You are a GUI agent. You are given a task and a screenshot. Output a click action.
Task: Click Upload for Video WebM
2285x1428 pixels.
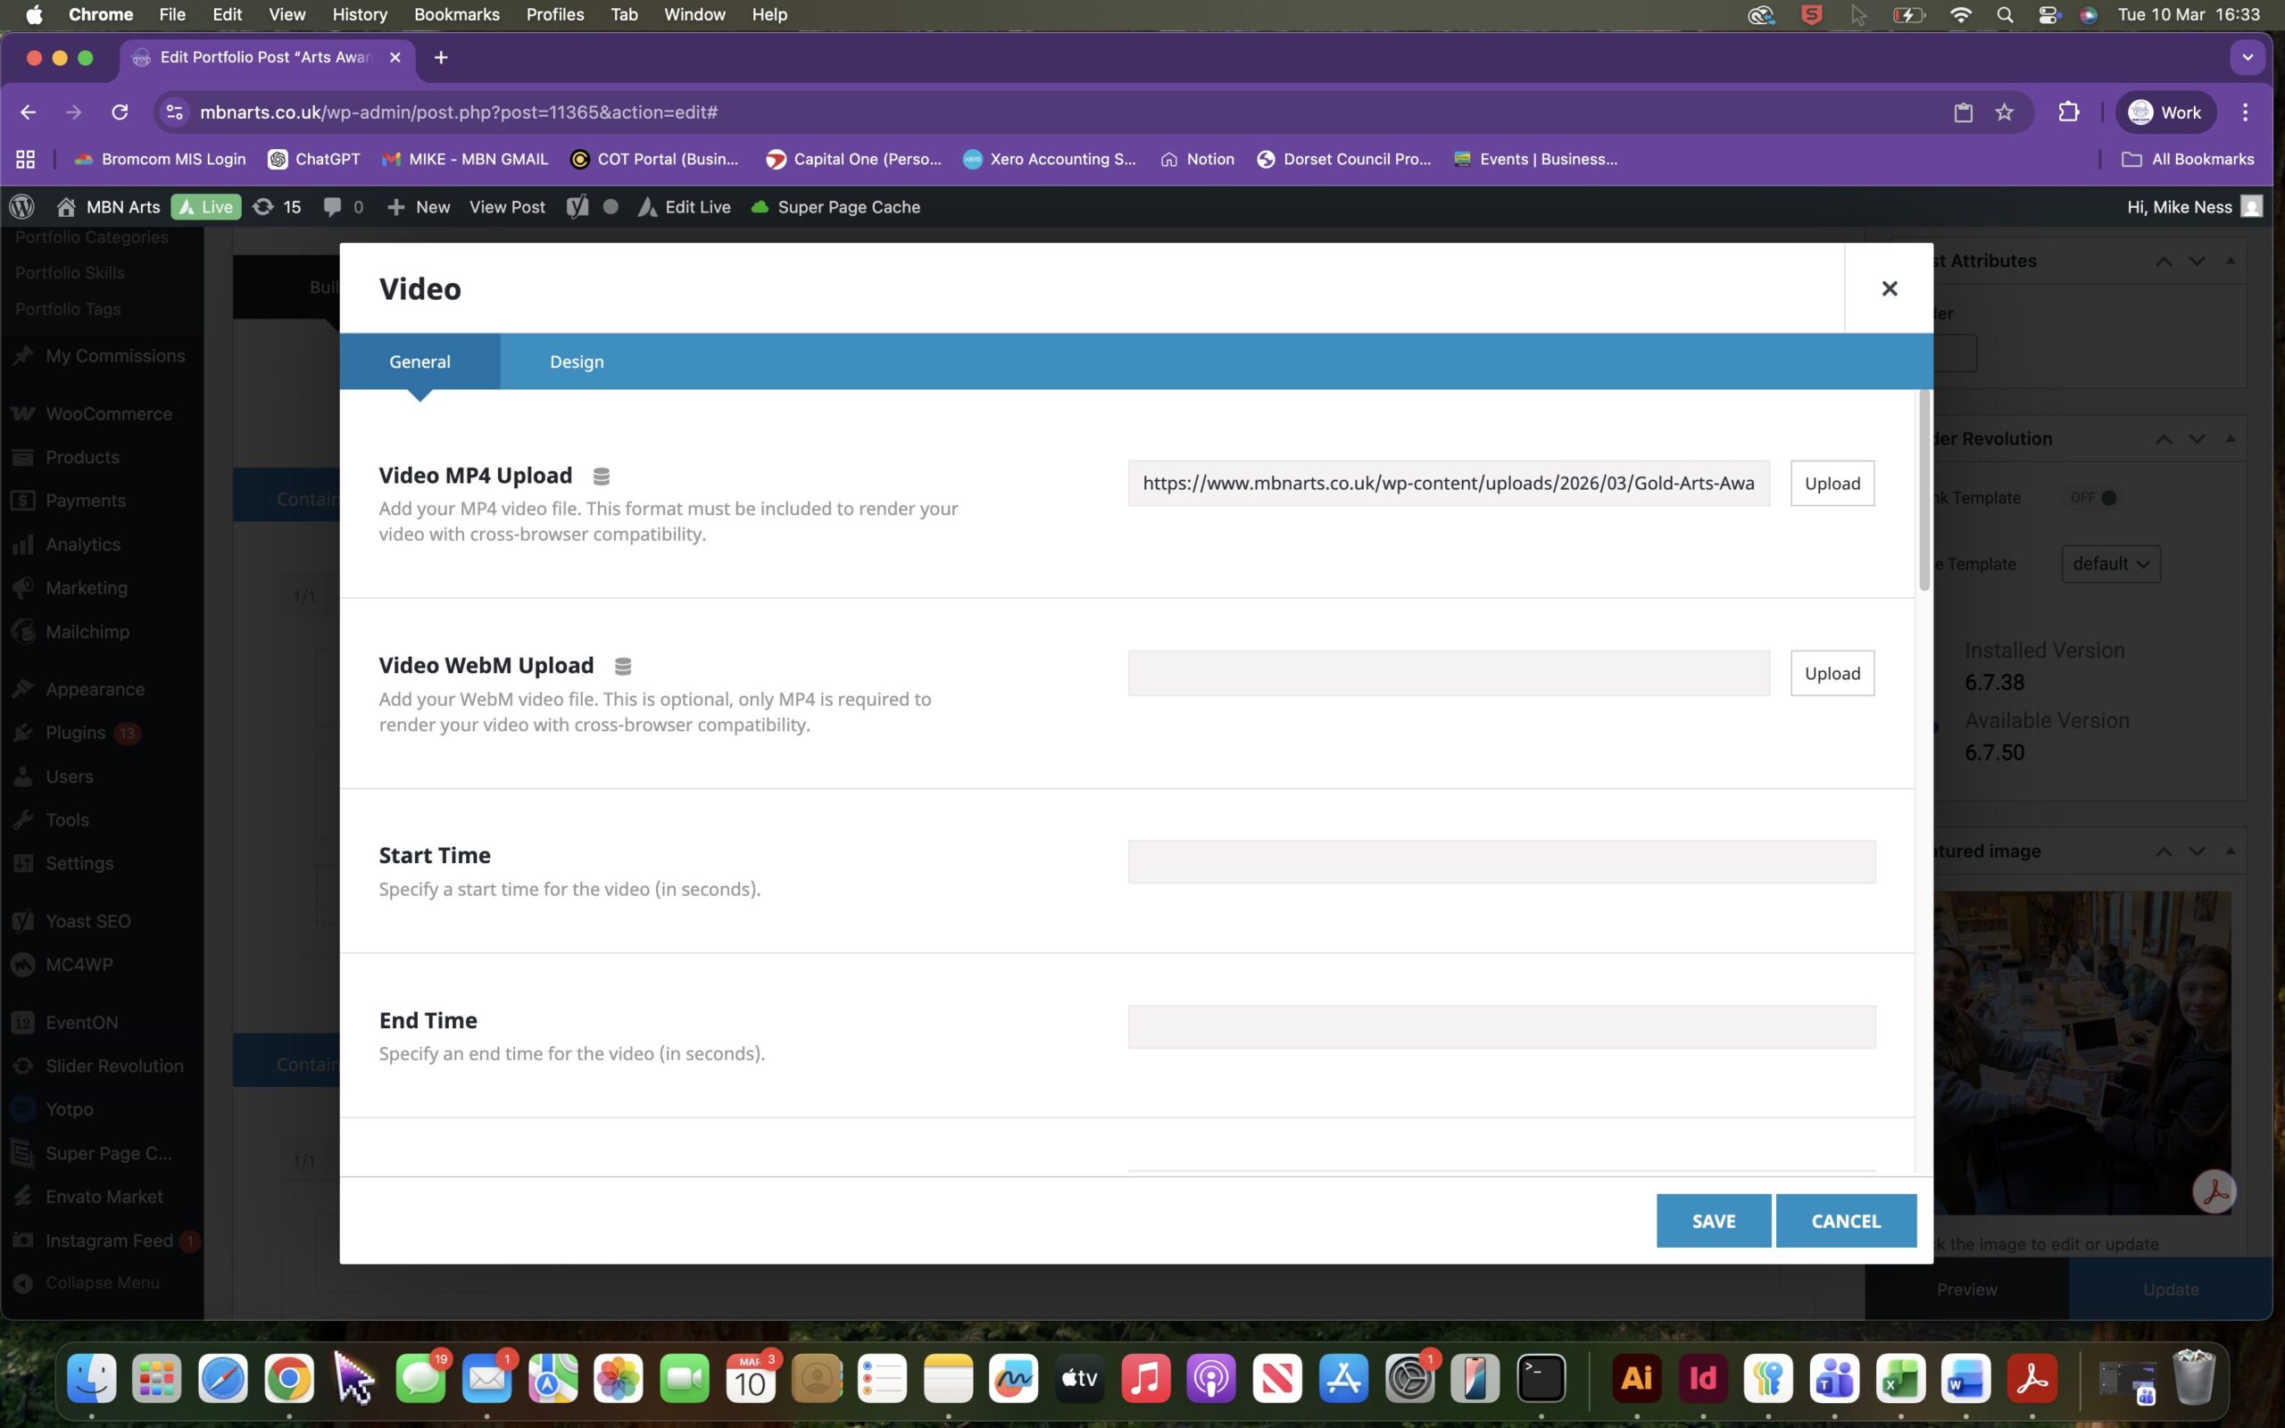coord(1832,673)
